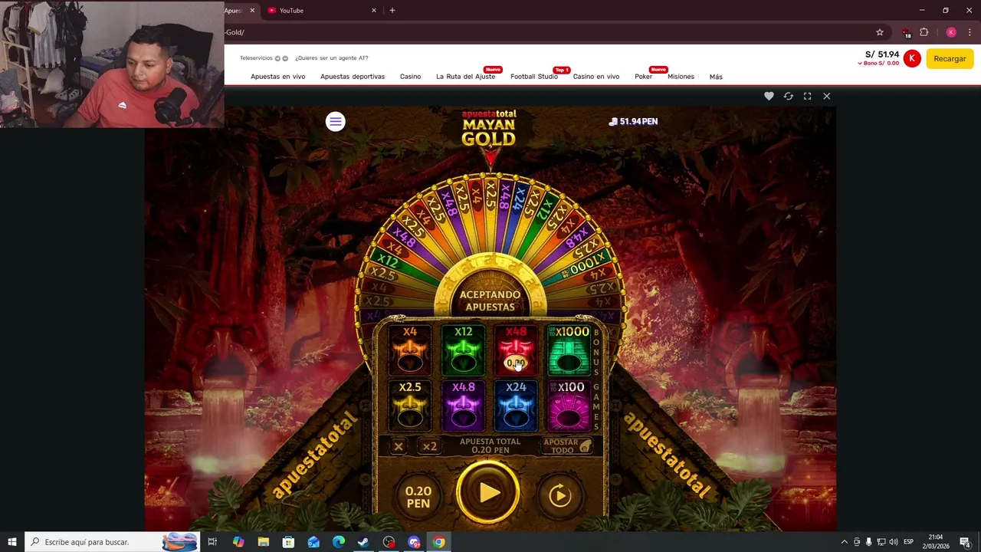Click the S/ 51.94 account balance
The height and width of the screenshot is (552, 981).
(x=881, y=54)
